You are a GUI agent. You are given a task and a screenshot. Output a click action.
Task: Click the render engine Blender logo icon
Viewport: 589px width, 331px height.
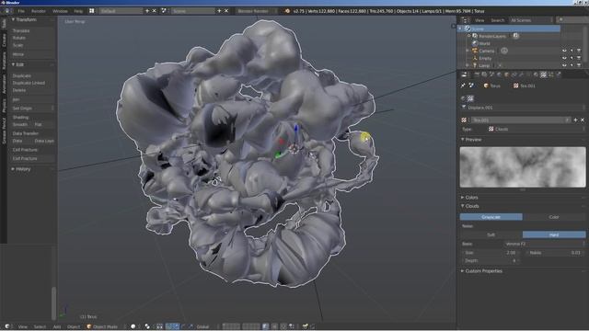287,11
